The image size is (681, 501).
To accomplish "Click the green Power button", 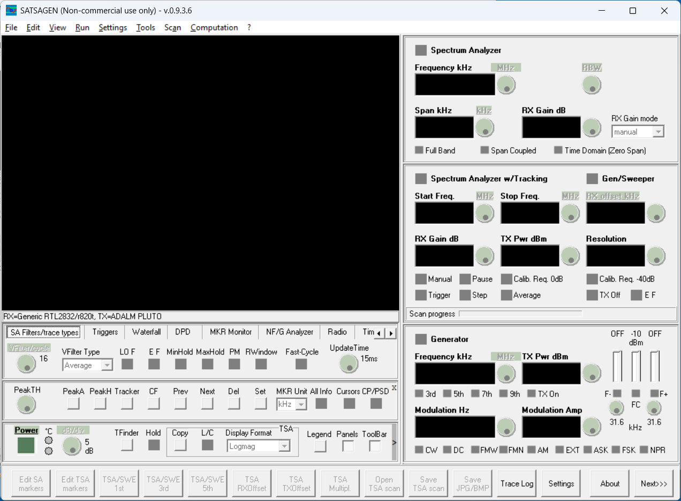I will [x=26, y=445].
